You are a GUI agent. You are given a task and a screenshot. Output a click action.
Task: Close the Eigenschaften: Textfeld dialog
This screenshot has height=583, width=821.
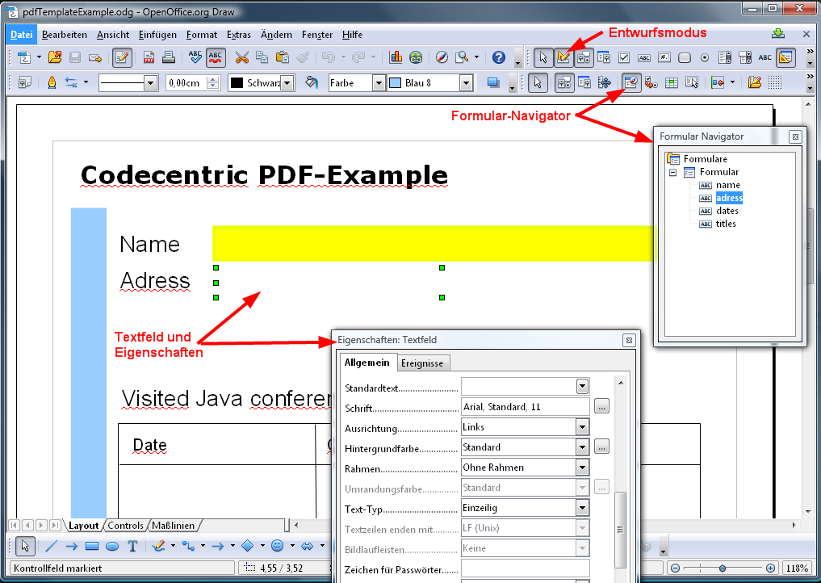click(x=630, y=341)
